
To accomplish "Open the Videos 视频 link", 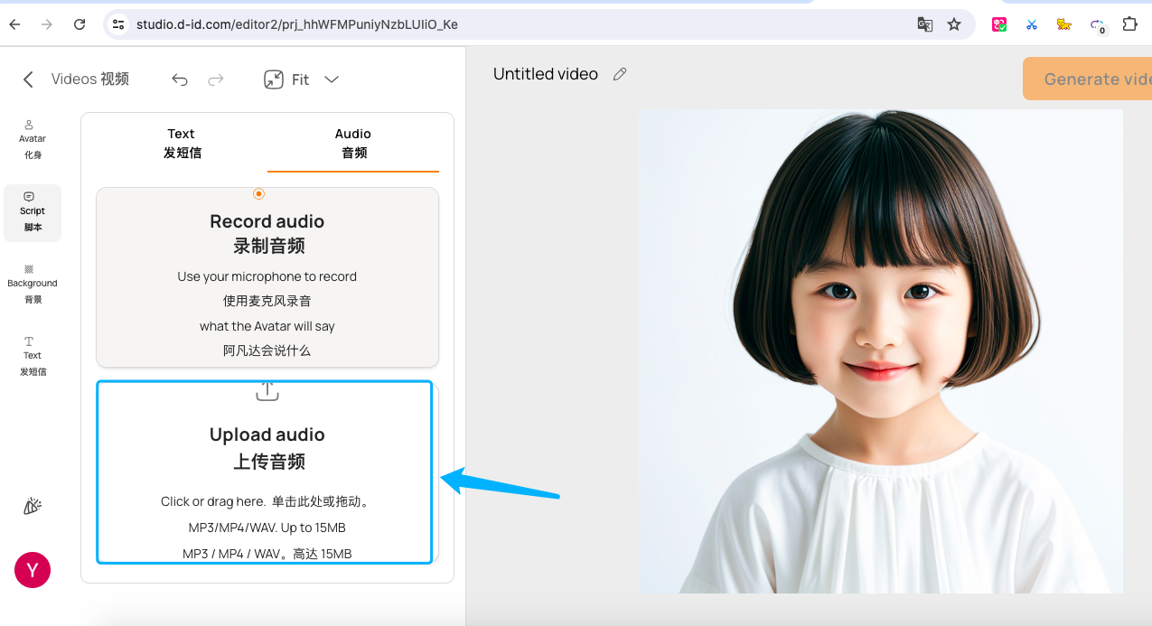I will (x=90, y=79).
